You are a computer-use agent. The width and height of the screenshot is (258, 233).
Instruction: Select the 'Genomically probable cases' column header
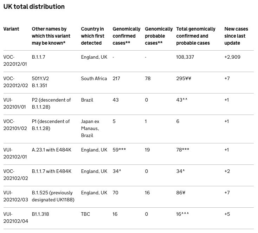pyautogui.click(x=159, y=36)
